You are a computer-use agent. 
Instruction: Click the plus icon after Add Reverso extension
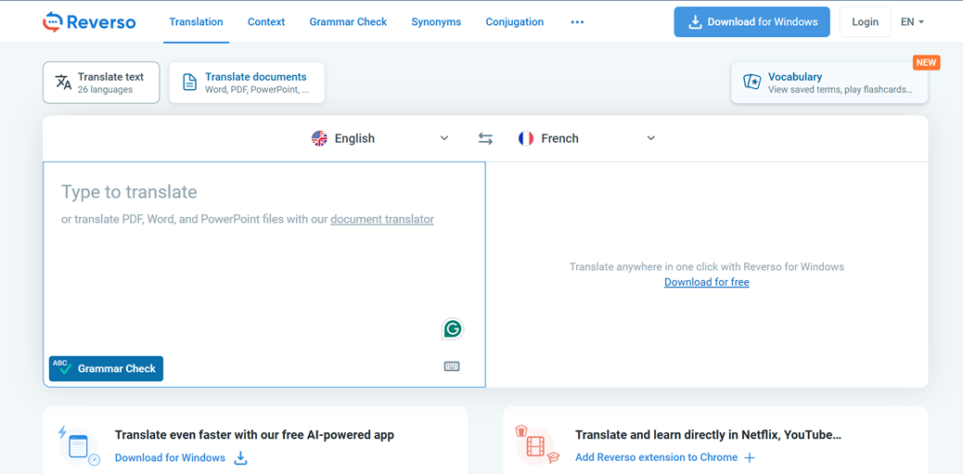pyautogui.click(x=749, y=458)
